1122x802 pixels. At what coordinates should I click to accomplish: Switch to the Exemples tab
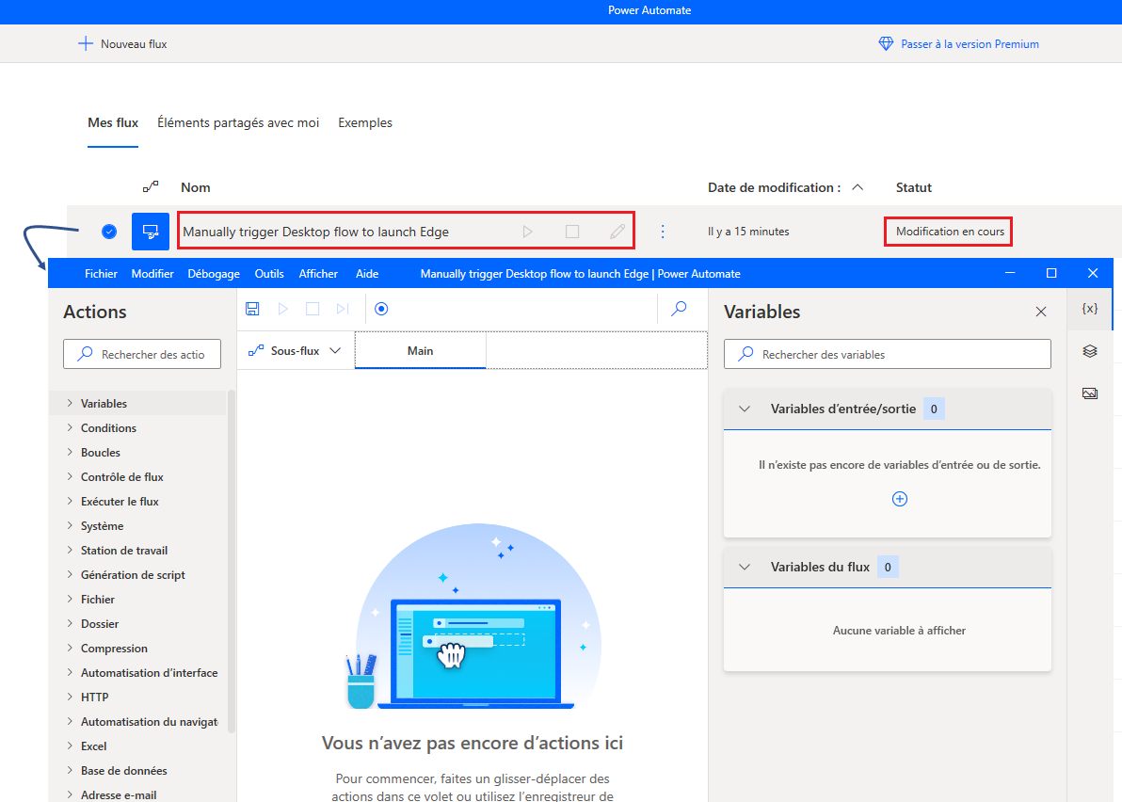tap(365, 123)
